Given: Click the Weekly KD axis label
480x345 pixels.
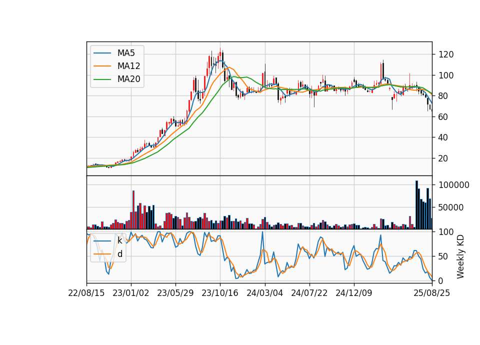Looking at the screenshot, I should click(x=460, y=256).
